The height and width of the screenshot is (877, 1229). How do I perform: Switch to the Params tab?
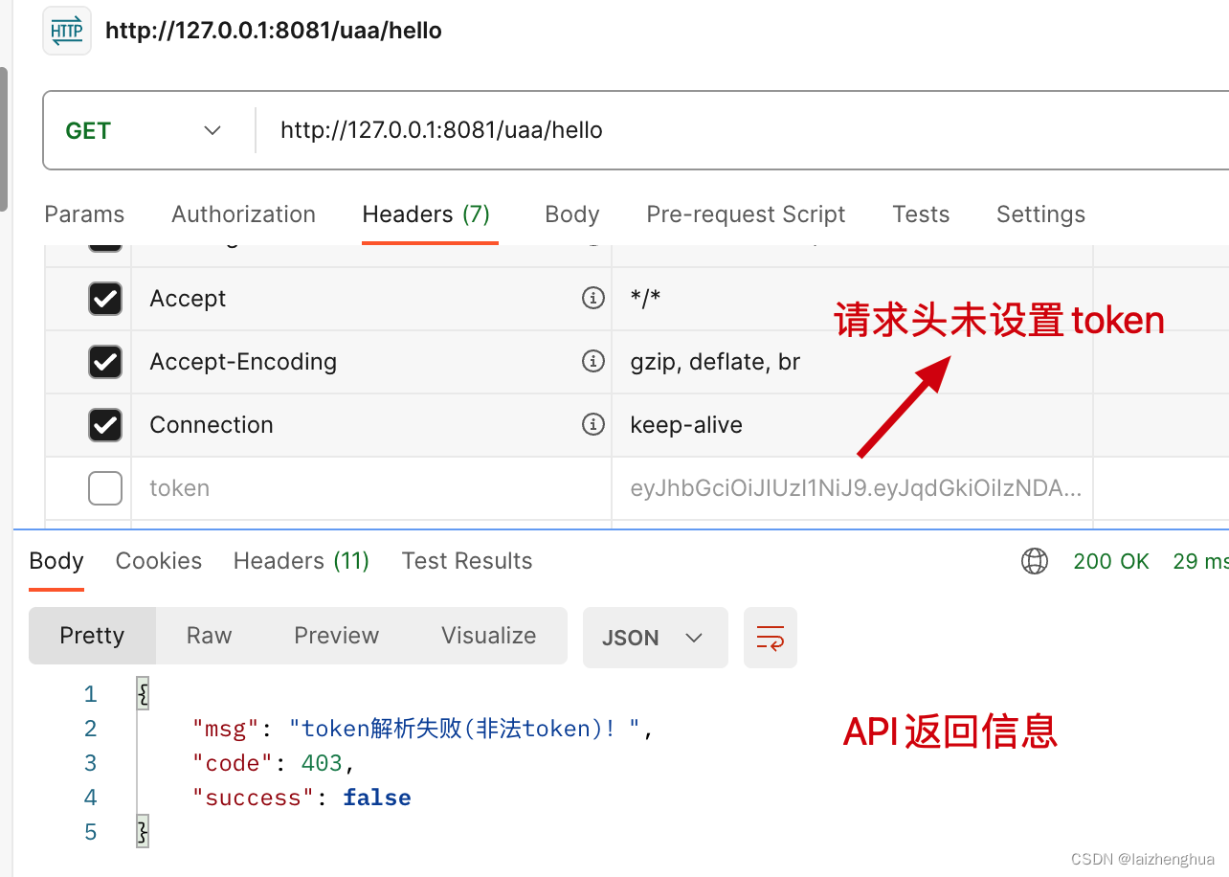pos(84,214)
